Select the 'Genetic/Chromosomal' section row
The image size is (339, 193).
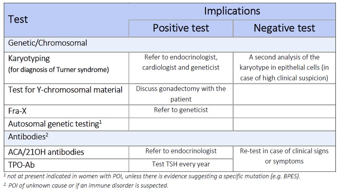click(x=170, y=44)
